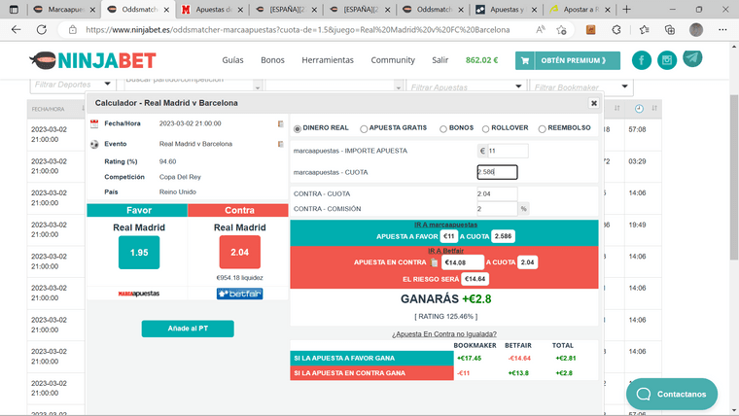
Task: Sort by the clock column arrows
Action: click(654, 108)
